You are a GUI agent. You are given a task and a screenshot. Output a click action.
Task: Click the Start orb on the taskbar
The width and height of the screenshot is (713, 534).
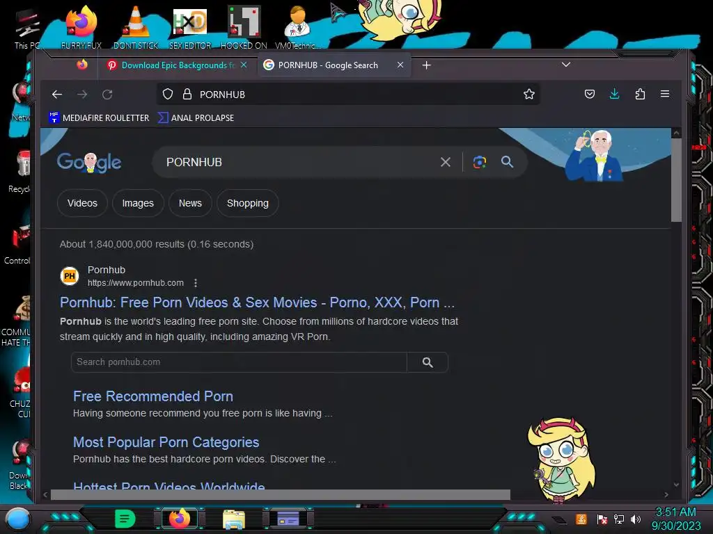[x=17, y=519]
